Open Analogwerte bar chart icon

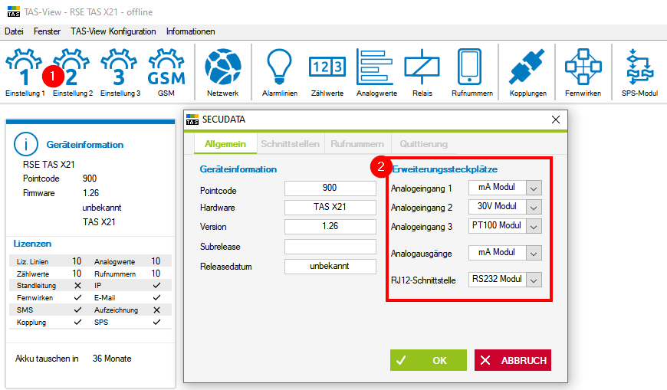pos(375,67)
